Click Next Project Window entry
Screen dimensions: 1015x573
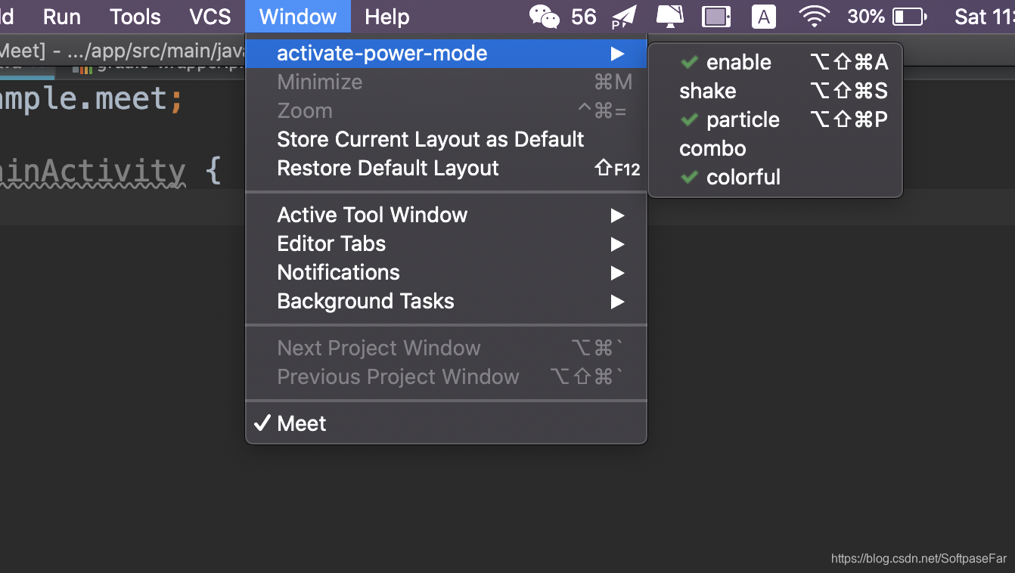[446, 348]
